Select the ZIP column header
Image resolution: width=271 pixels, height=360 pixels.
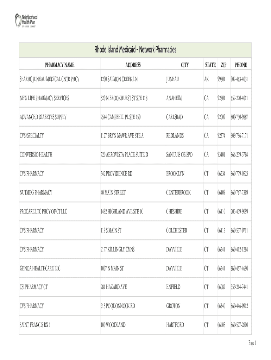point(223,65)
